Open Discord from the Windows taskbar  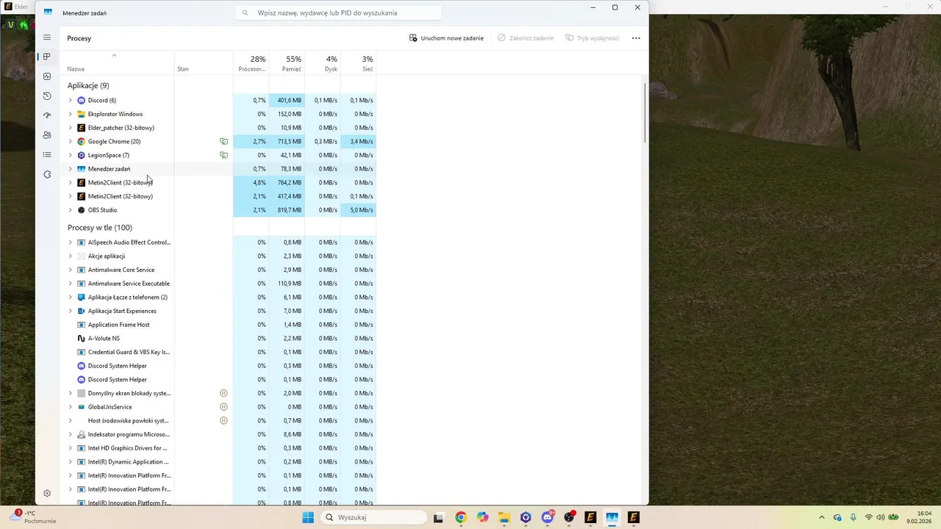(547, 517)
